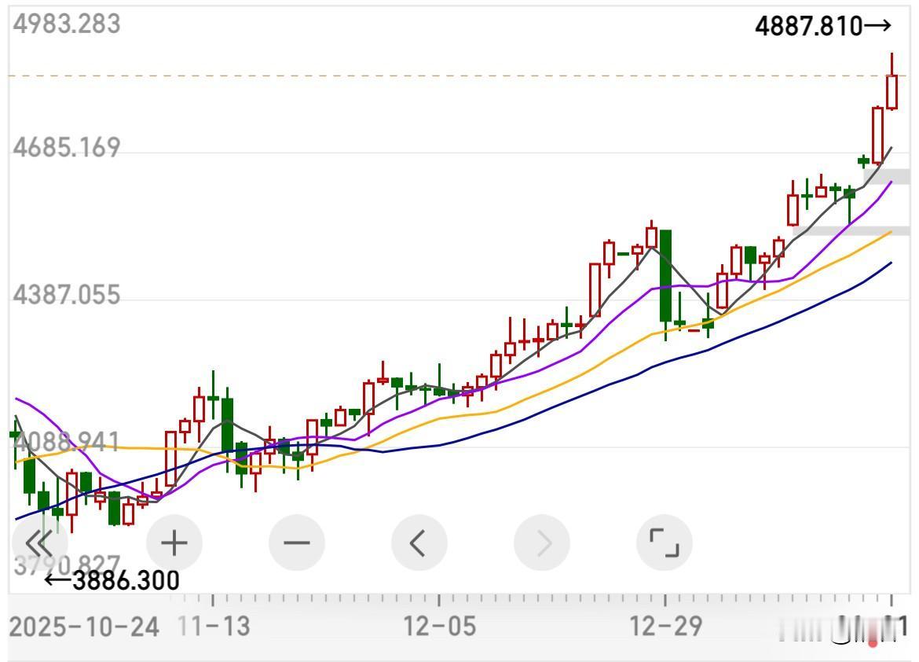
Task: Click the 4685.169 axis value
Action: click(67, 147)
